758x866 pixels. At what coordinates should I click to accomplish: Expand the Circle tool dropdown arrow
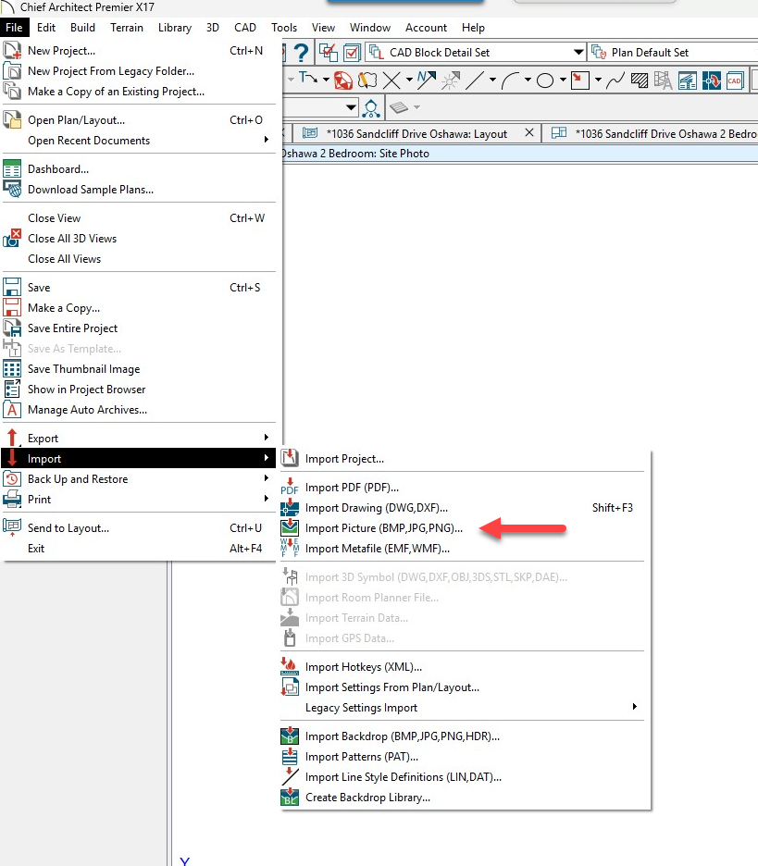pos(563,80)
